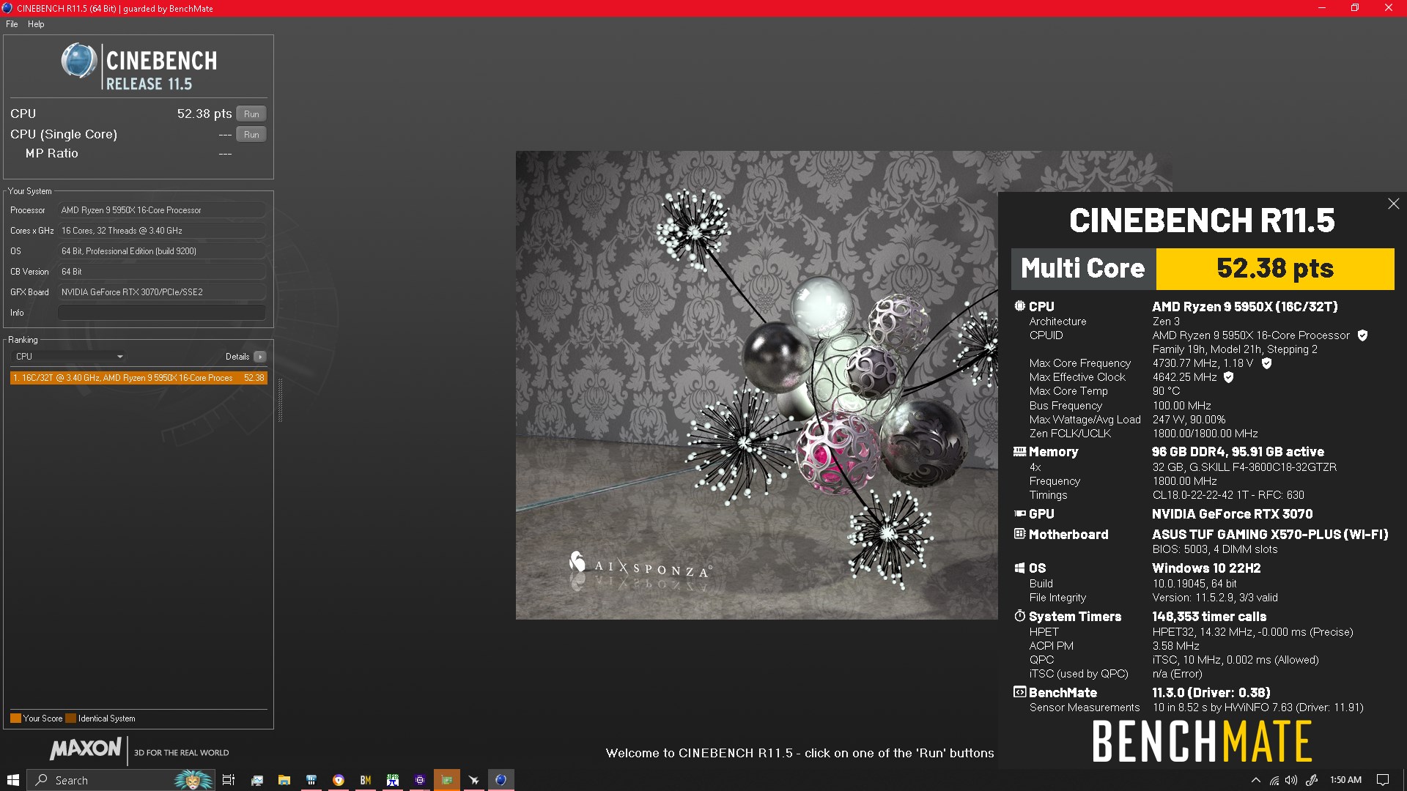Open the pen workspace tray icon
Screen dimensions: 1407x791
pyautogui.click(x=1312, y=780)
